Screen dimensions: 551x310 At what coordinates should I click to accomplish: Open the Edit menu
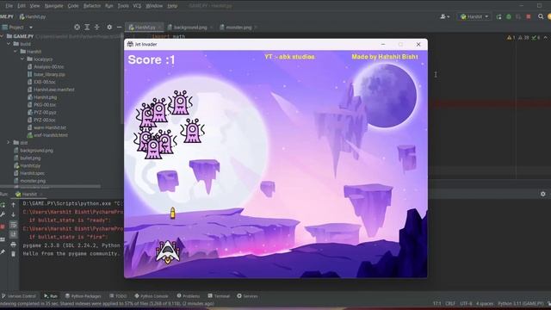coord(22,6)
